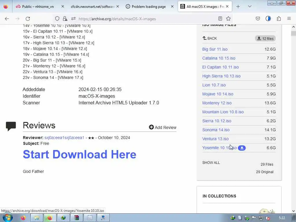Open High Sierra 10.13.iso link
296x222 pixels.
pos(221,76)
